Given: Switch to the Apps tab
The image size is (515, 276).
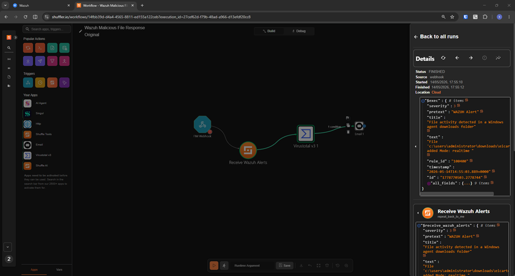Looking at the screenshot, I should point(34,270).
